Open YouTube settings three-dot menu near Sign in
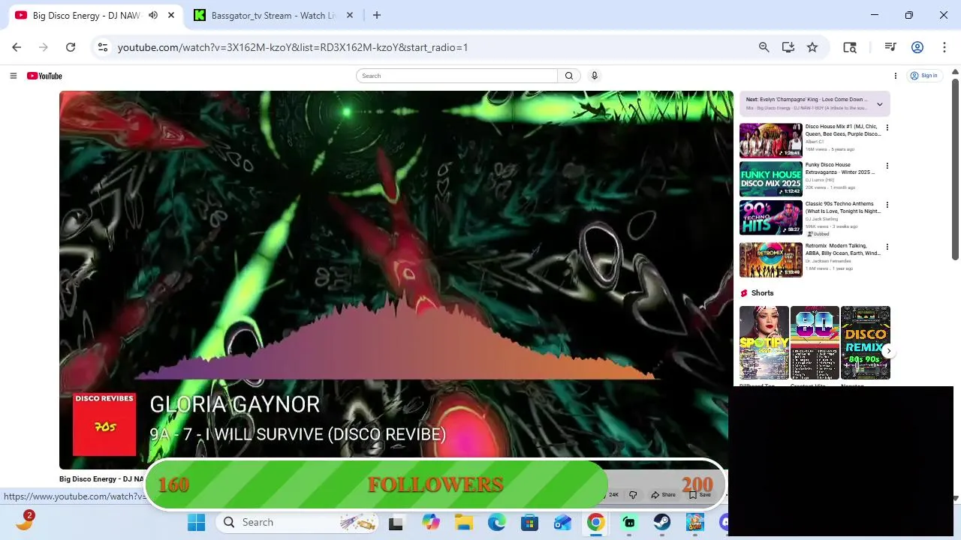This screenshot has height=540, width=961. point(896,76)
